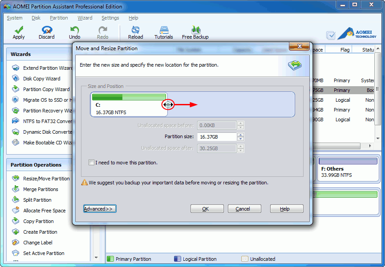
Task: Click down arrow of Unallocated space before
Action: [x=241, y=127]
